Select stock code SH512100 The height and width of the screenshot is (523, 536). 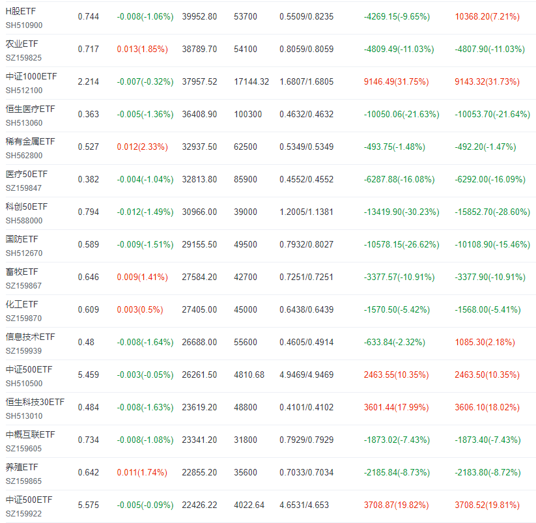click(x=24, y=91)
